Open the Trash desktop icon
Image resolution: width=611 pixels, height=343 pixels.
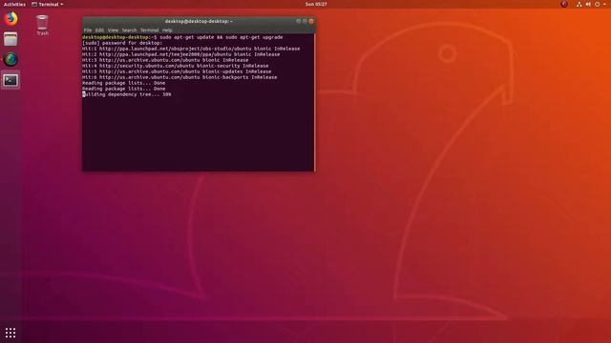(x=42, y=26)
